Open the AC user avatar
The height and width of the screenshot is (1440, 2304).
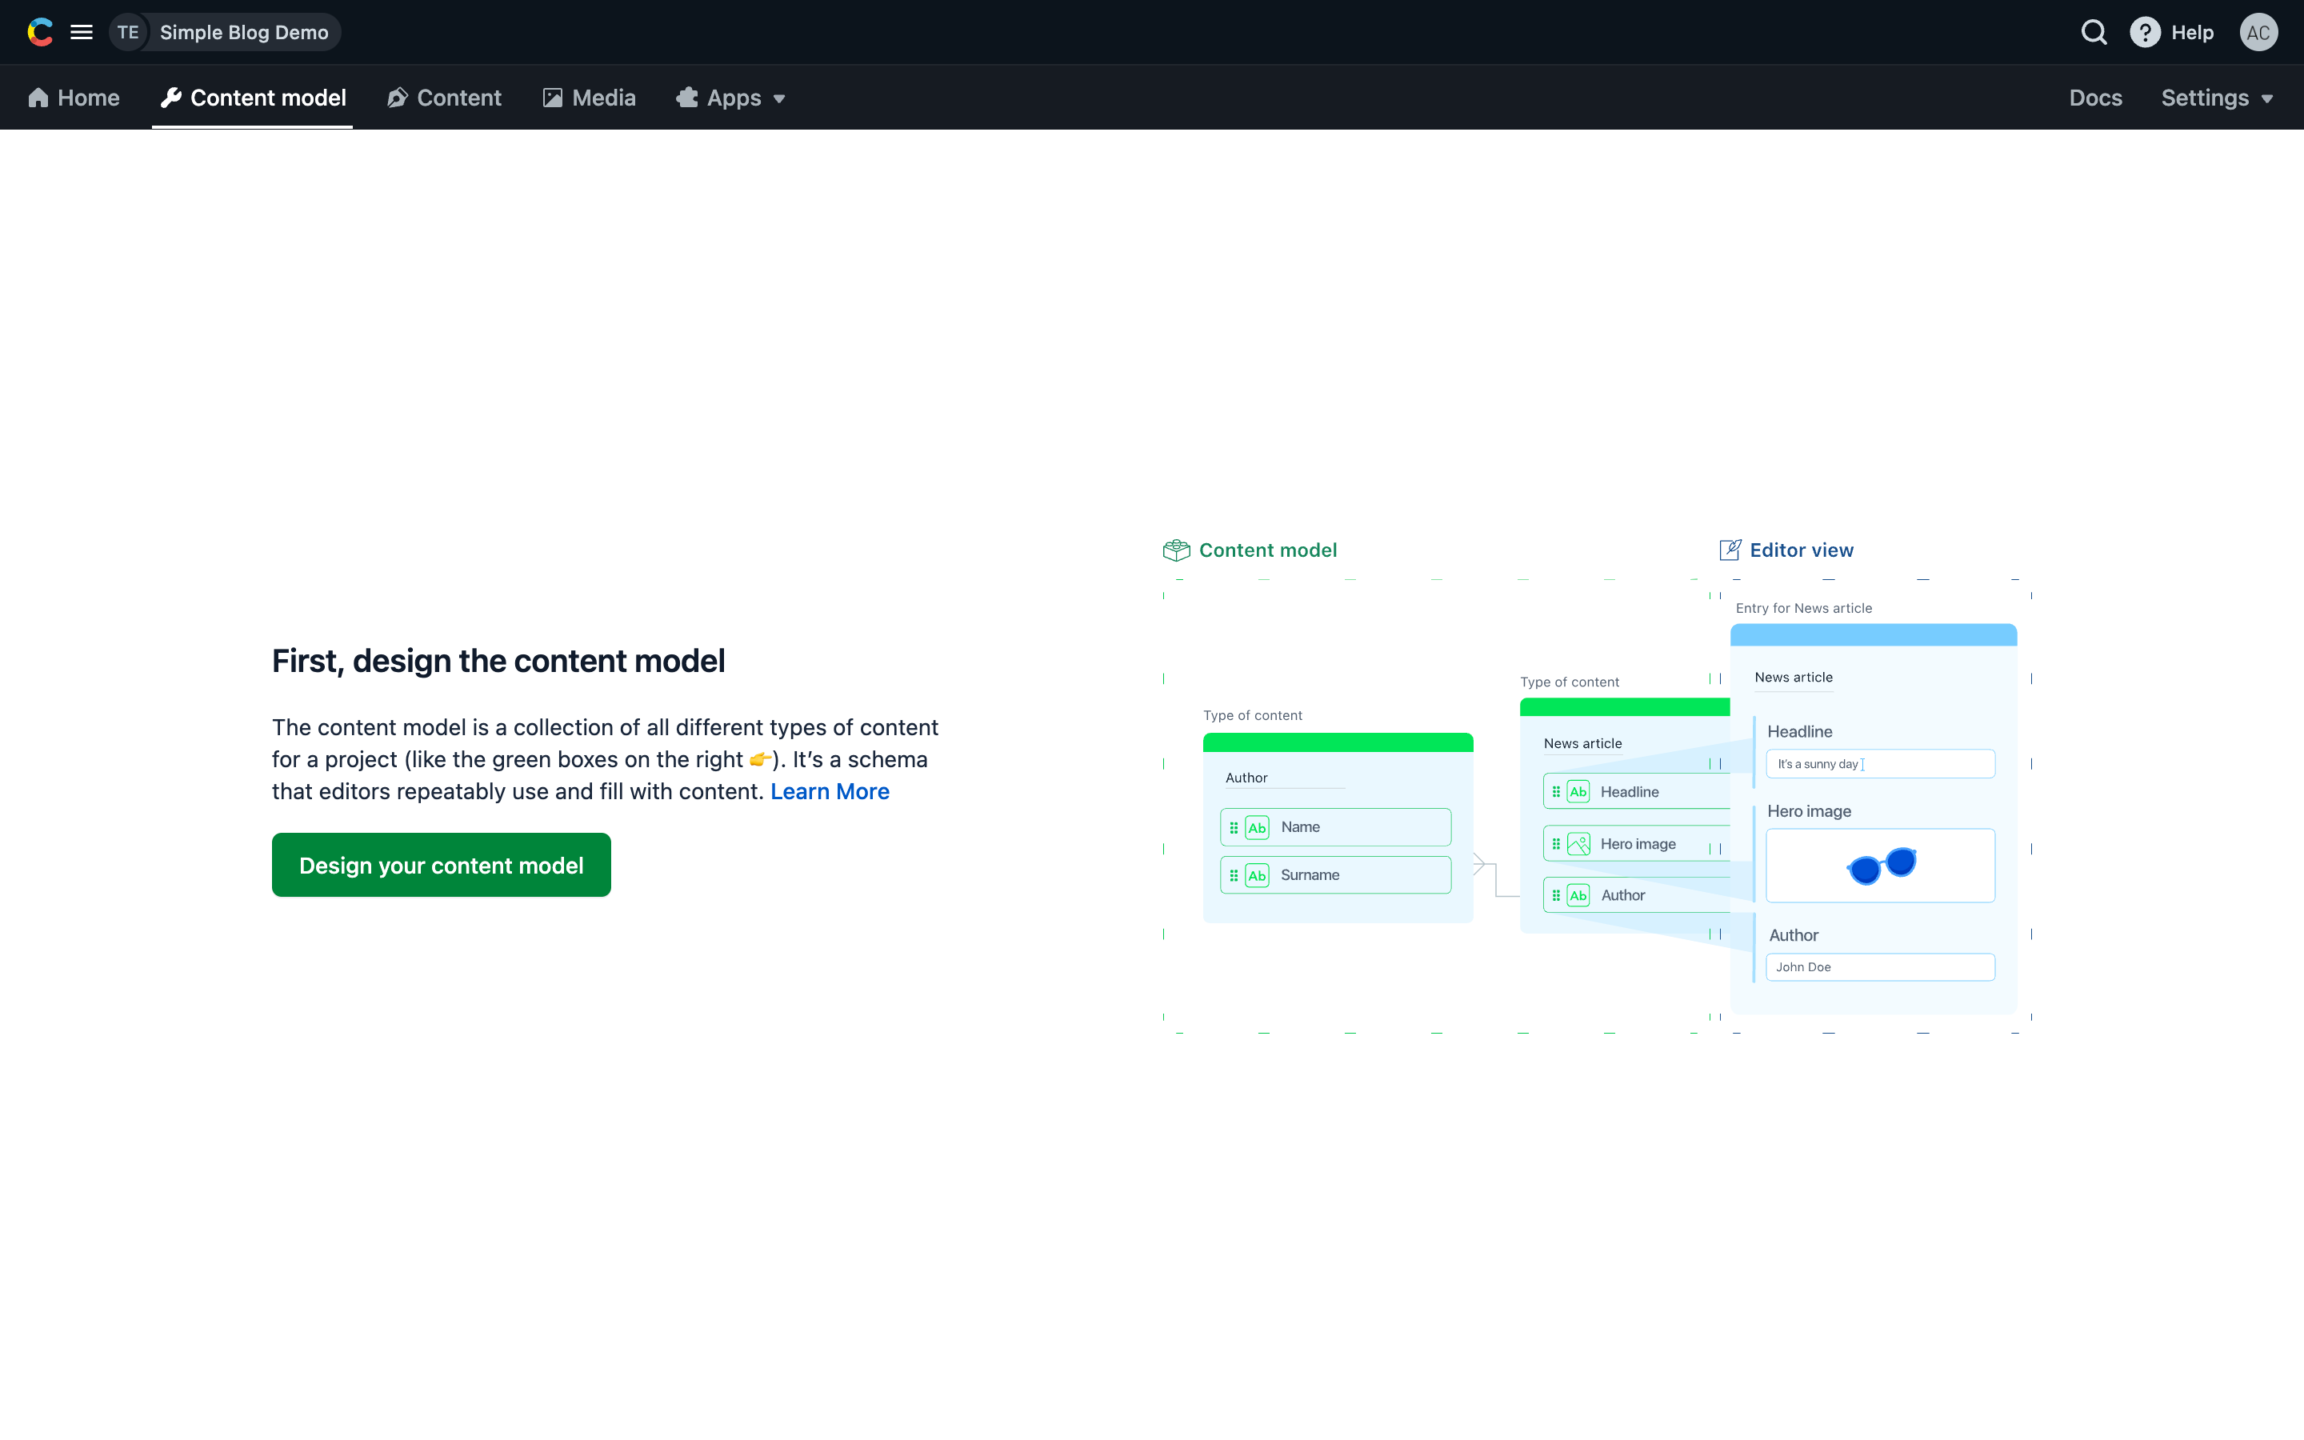tap(2258, 32)
